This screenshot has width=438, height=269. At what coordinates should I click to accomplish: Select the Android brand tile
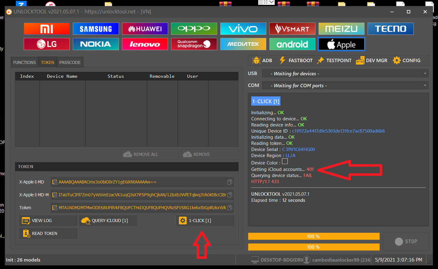292,44
